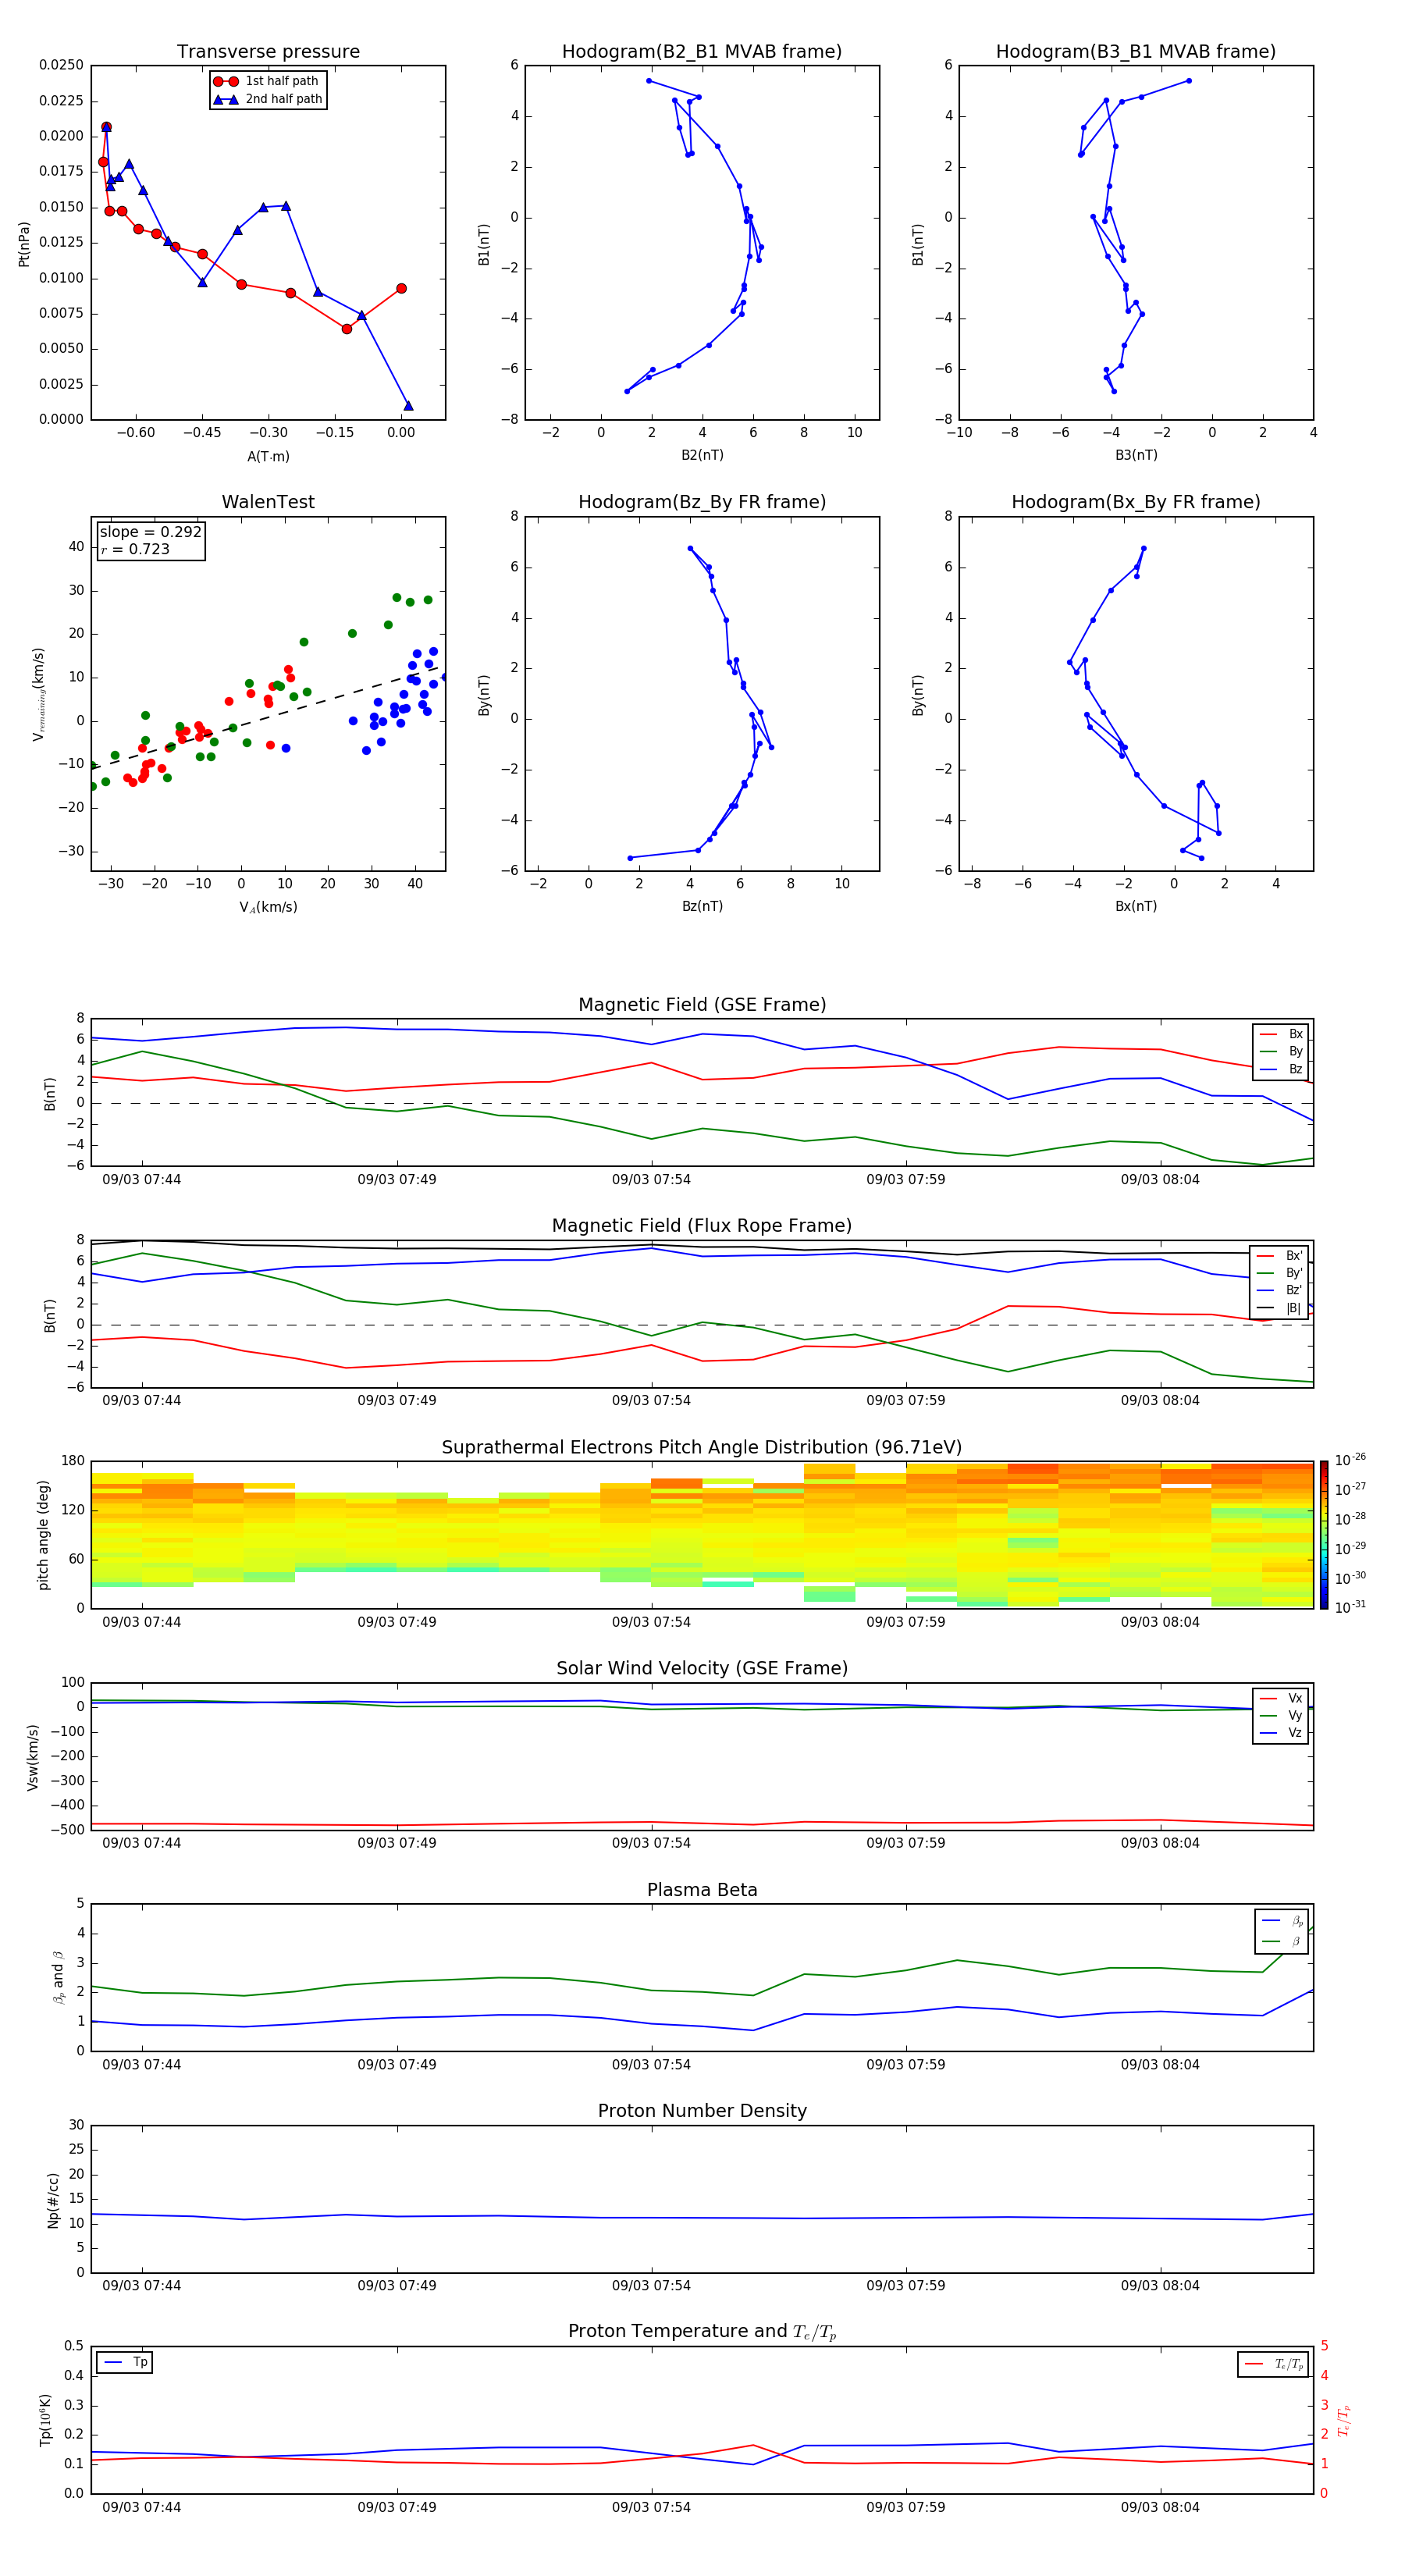Image resolution: width=1405 pixels, height=2576 pixels.
Task: Click the "Tp(10^6K)" y-axis label
Action: 45,2420
